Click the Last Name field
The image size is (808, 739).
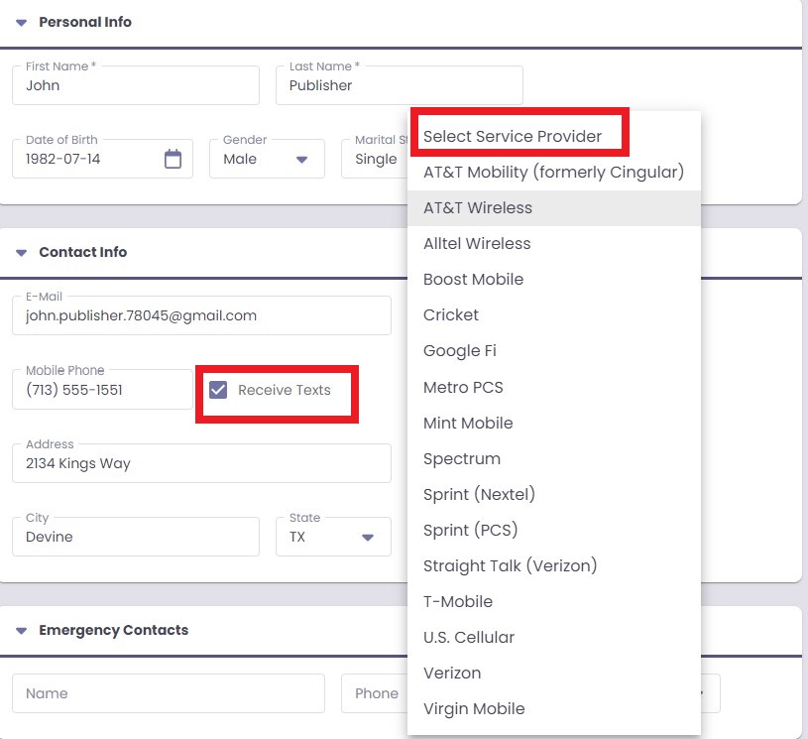[400, 85]
